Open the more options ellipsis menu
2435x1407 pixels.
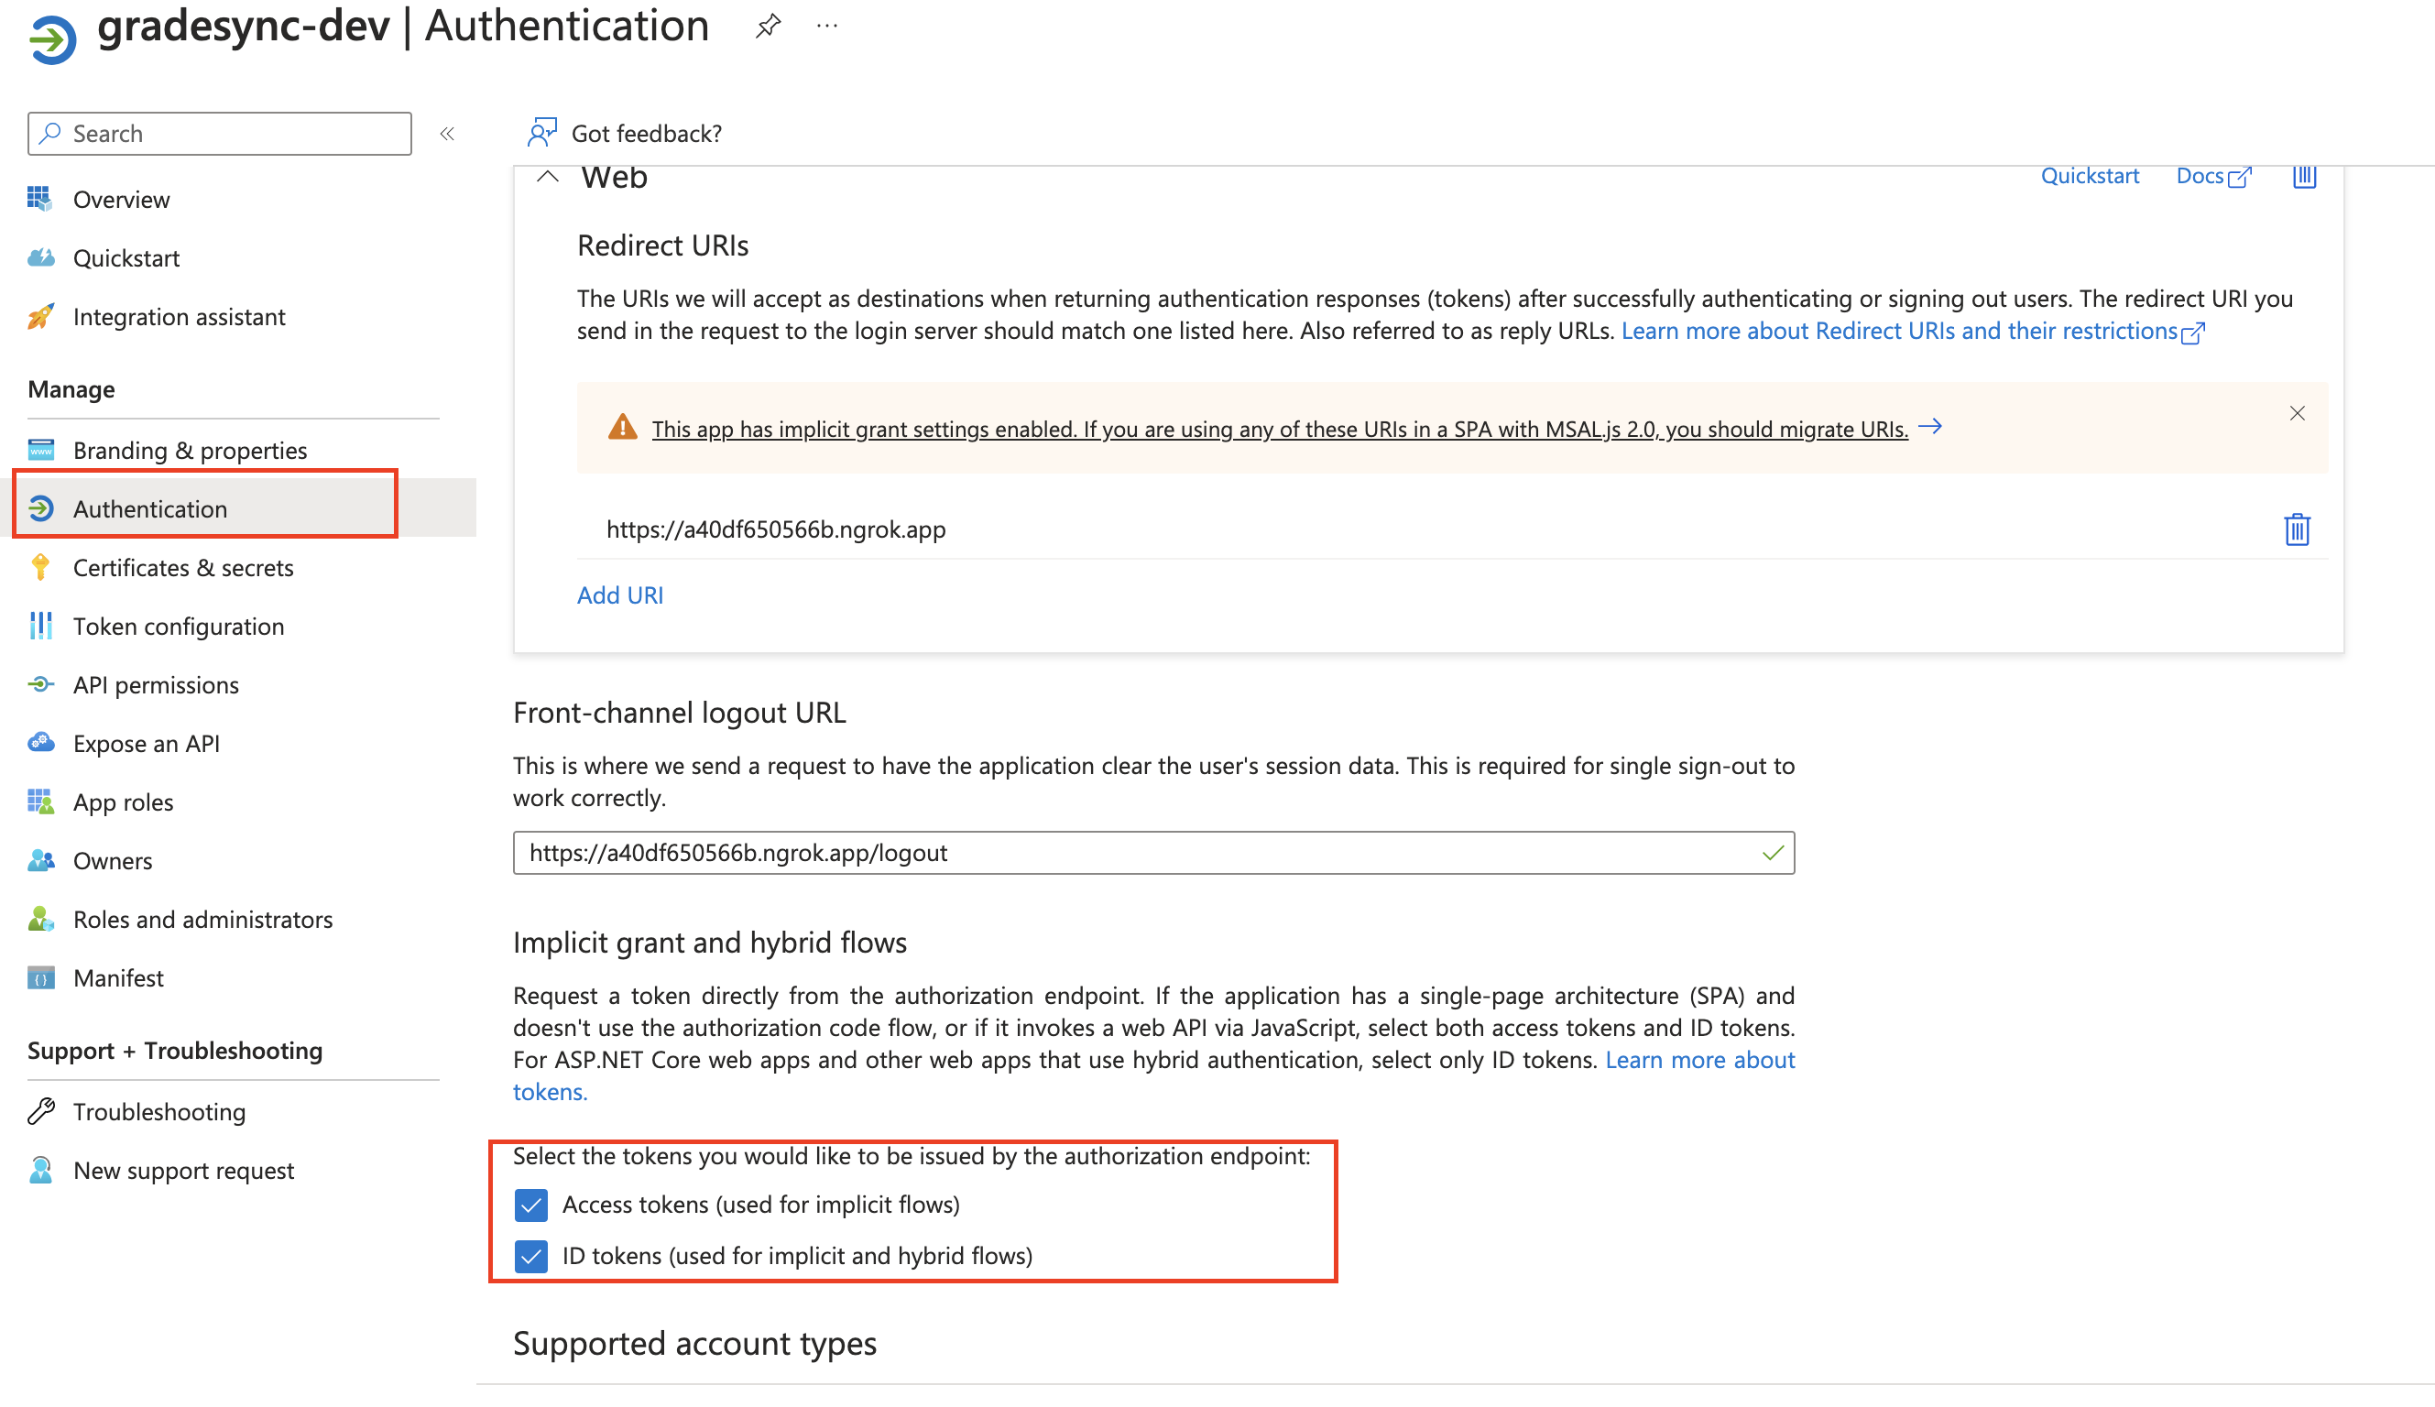click(826, 26)
